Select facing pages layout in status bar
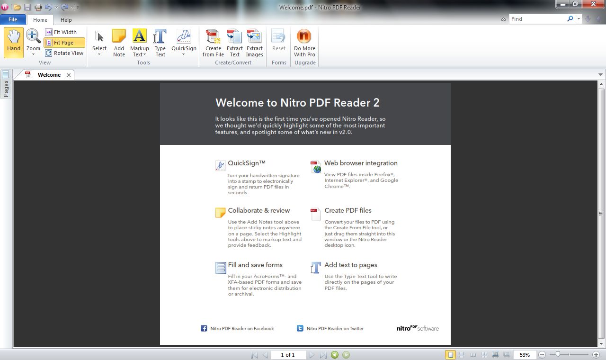This screenshot has height=360, width=606. pyautogui.click(x=473, y=355)
